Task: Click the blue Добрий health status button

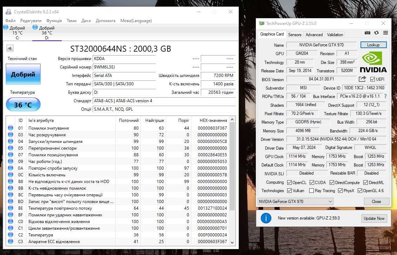Action: [23, 74]
